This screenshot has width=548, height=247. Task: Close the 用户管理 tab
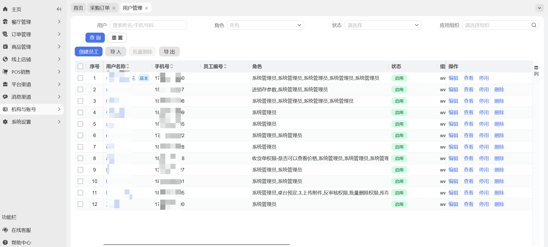[x=146, y=8]
